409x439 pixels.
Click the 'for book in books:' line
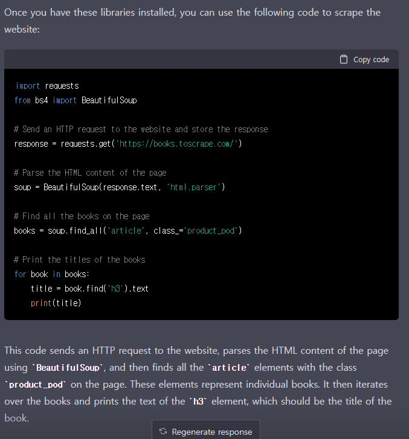(x=52, y=274)
